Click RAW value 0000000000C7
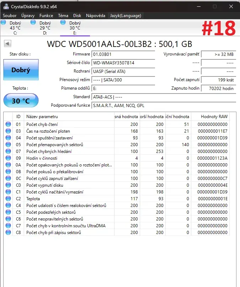Screen dimensions: 240x287 (213, 179)
